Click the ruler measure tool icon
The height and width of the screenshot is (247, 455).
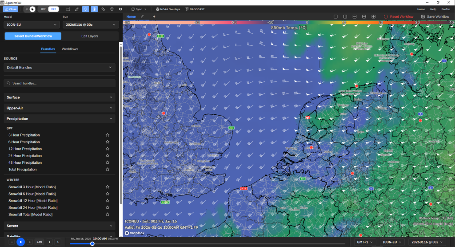point(103,9)
